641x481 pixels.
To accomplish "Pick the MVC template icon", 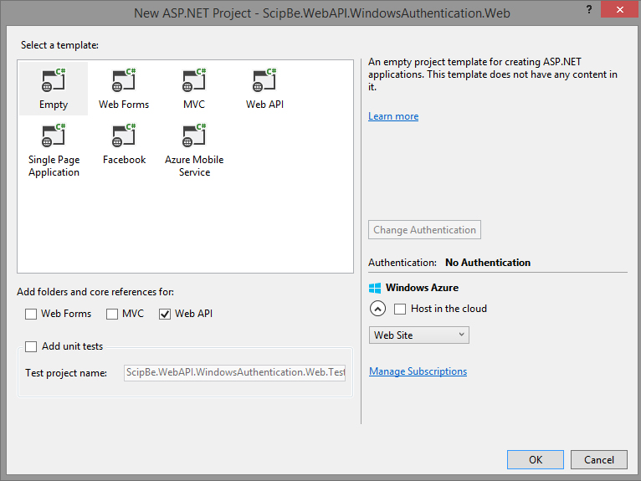I will [x=194, y=80].
